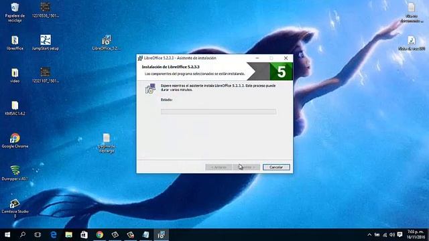Screen dimensions: 429x241
Task: Click the green number 5 LibreOffice banner
Action: click(x=281, y=72)
